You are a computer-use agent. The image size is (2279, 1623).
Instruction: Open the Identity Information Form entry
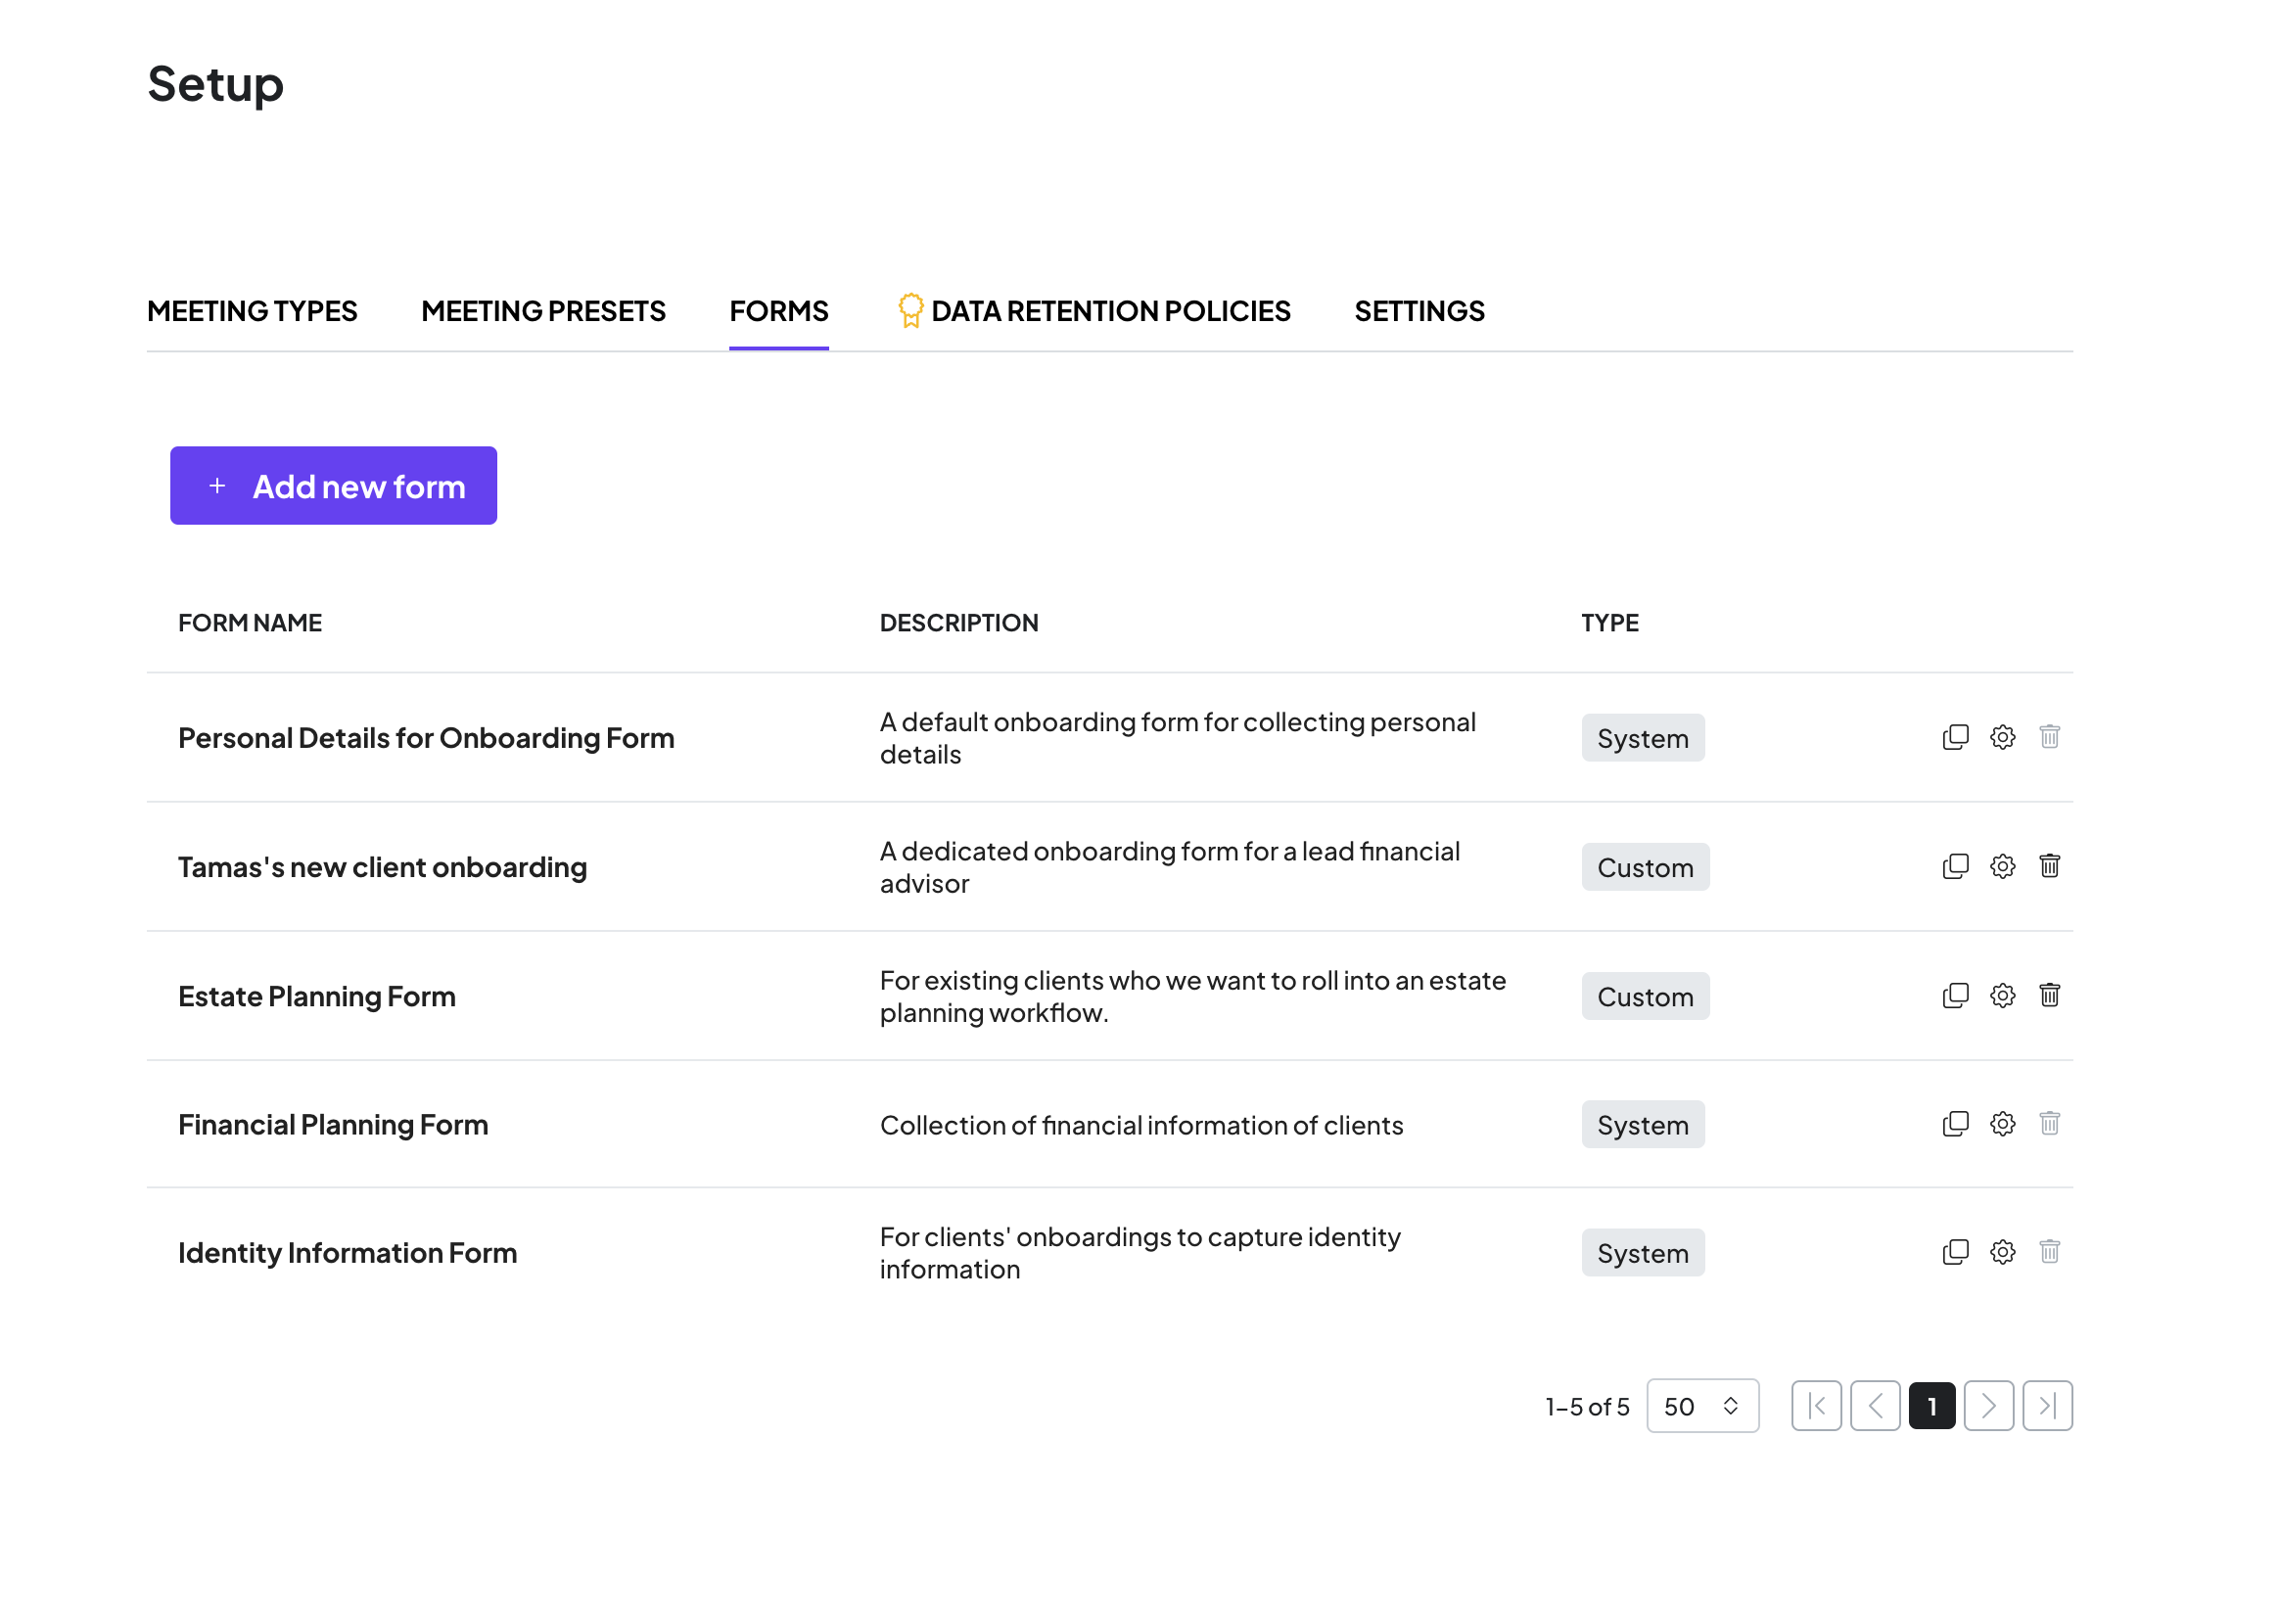(x=347, y=1253)
